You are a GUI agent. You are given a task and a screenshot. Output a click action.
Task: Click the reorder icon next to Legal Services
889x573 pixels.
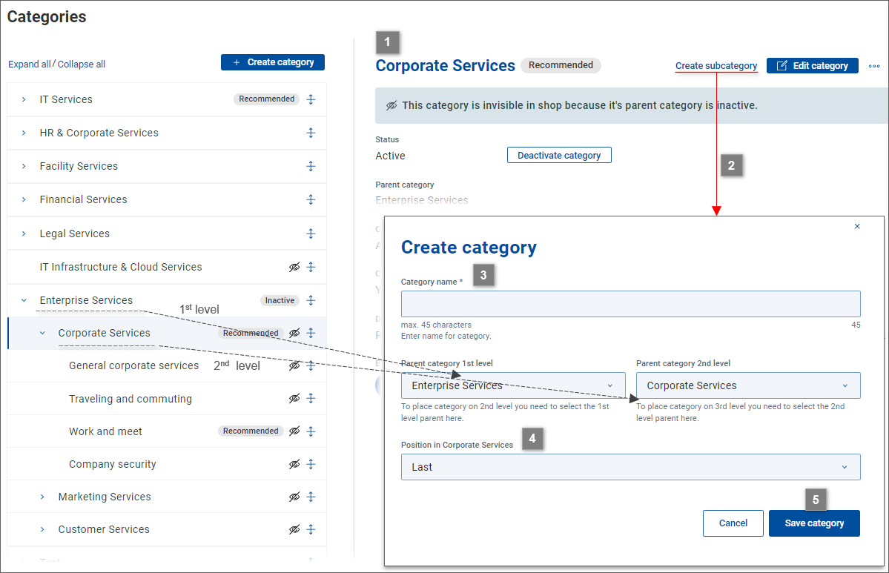click(311, 233)
